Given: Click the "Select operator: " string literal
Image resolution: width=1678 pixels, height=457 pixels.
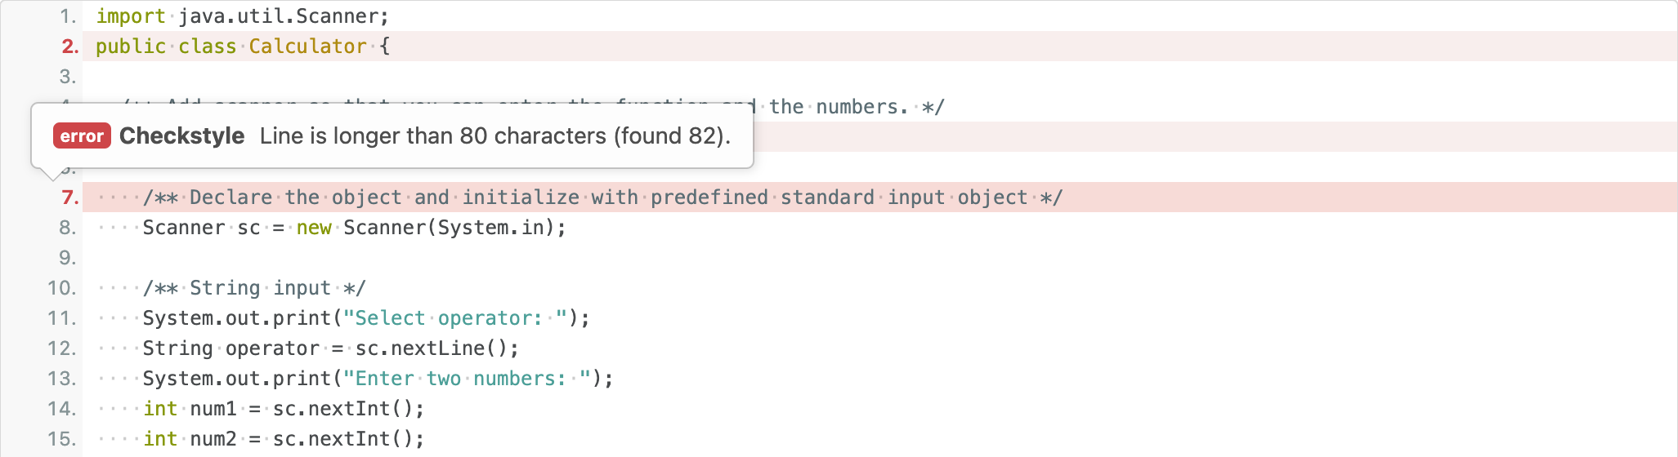Looking at the screenshot, I should tap(455, 318).
